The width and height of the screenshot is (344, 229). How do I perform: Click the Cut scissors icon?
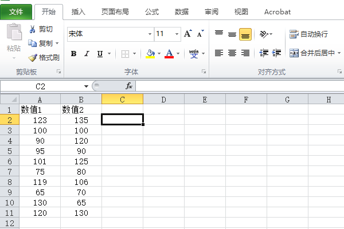[32, 29]
